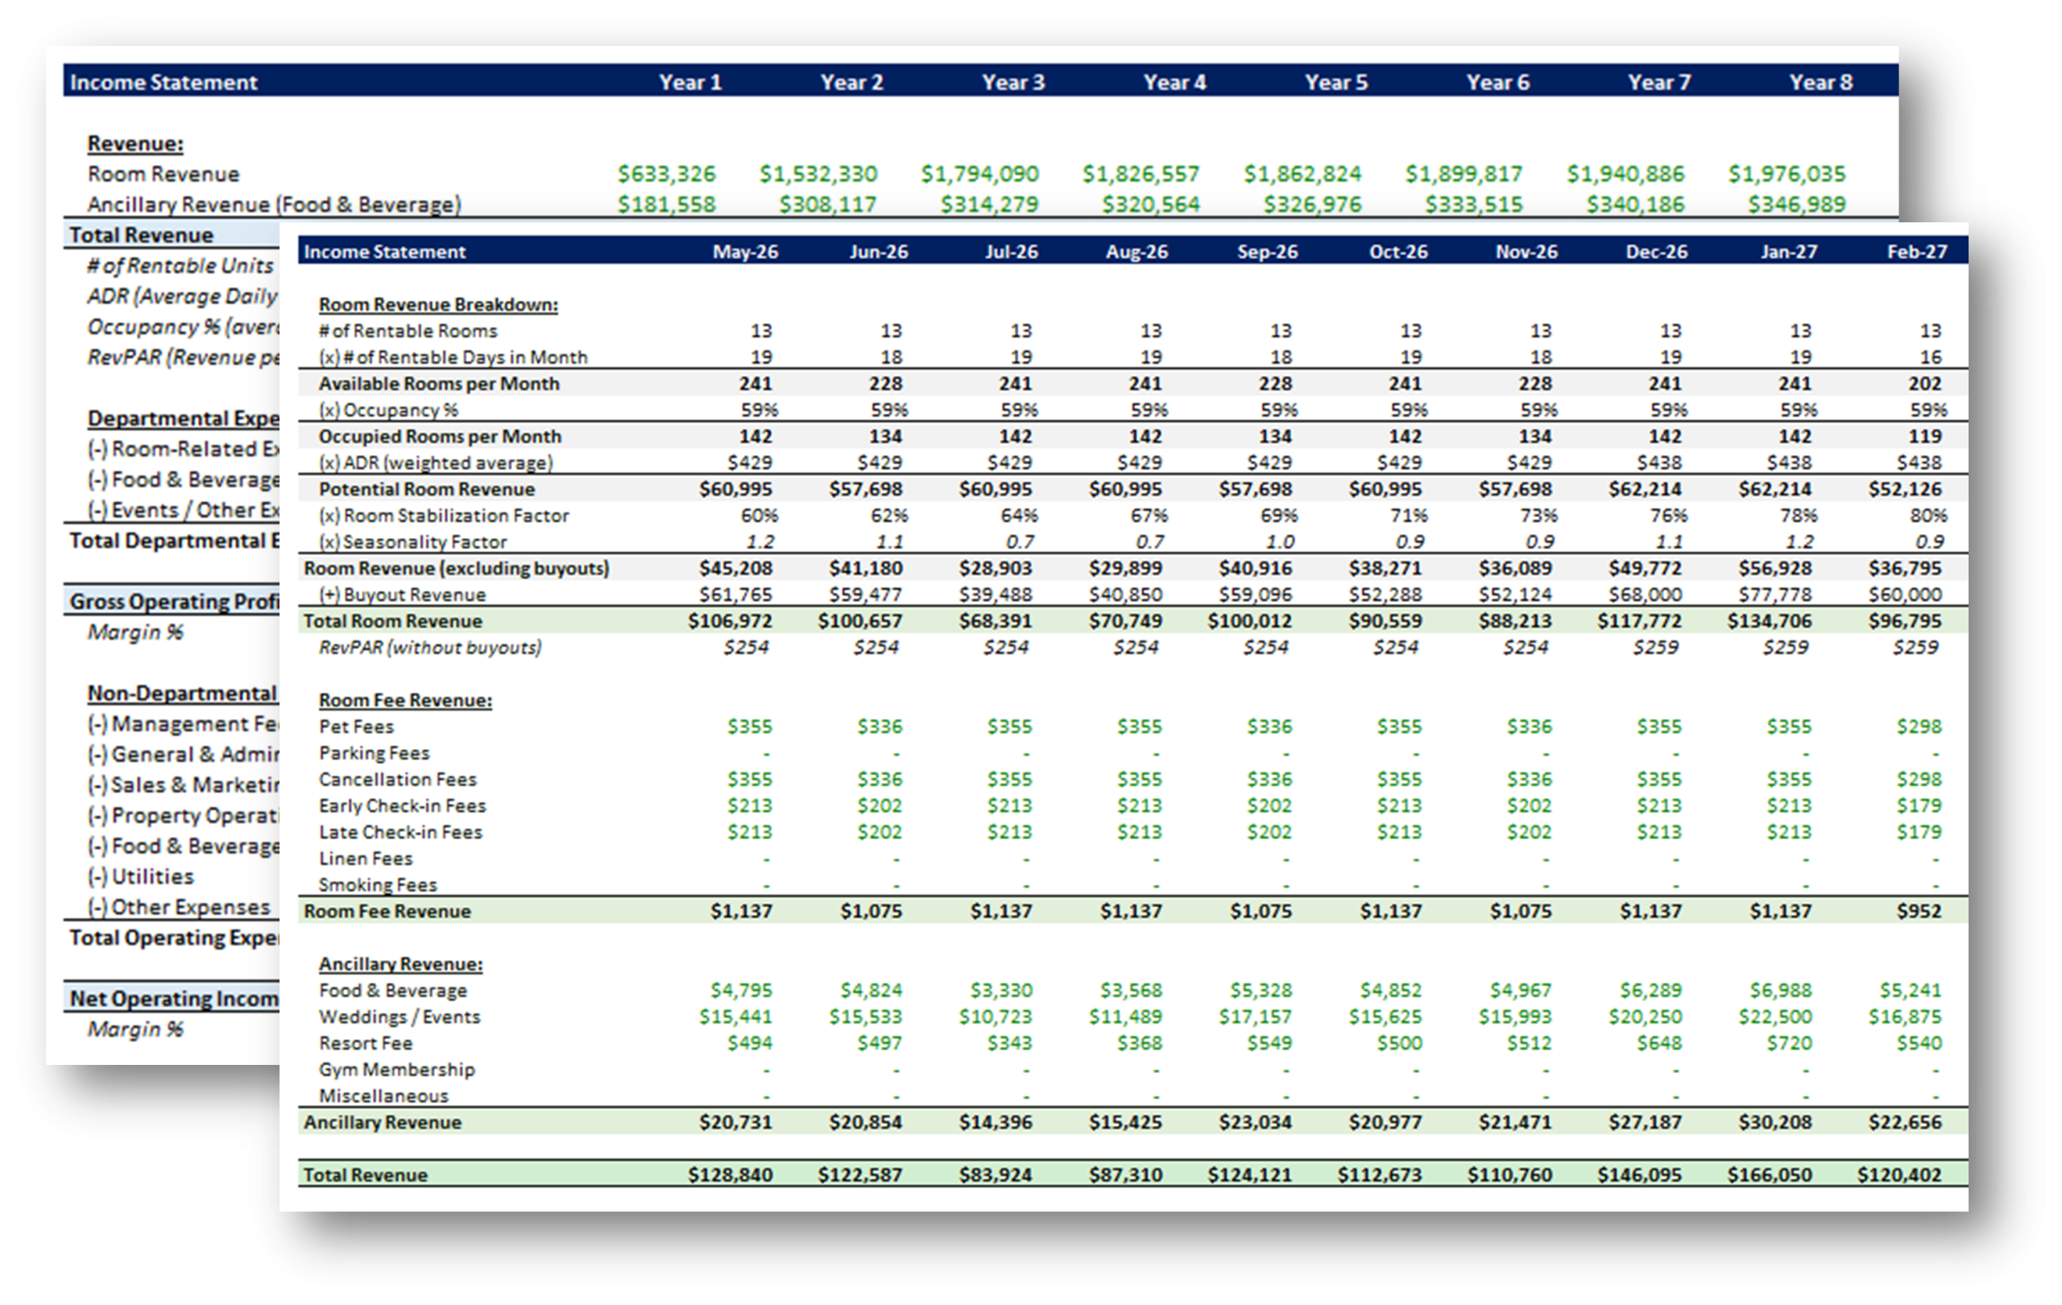Select the Year 8 column header
Screen dimensions: 2062x1305
[1820, 82]
